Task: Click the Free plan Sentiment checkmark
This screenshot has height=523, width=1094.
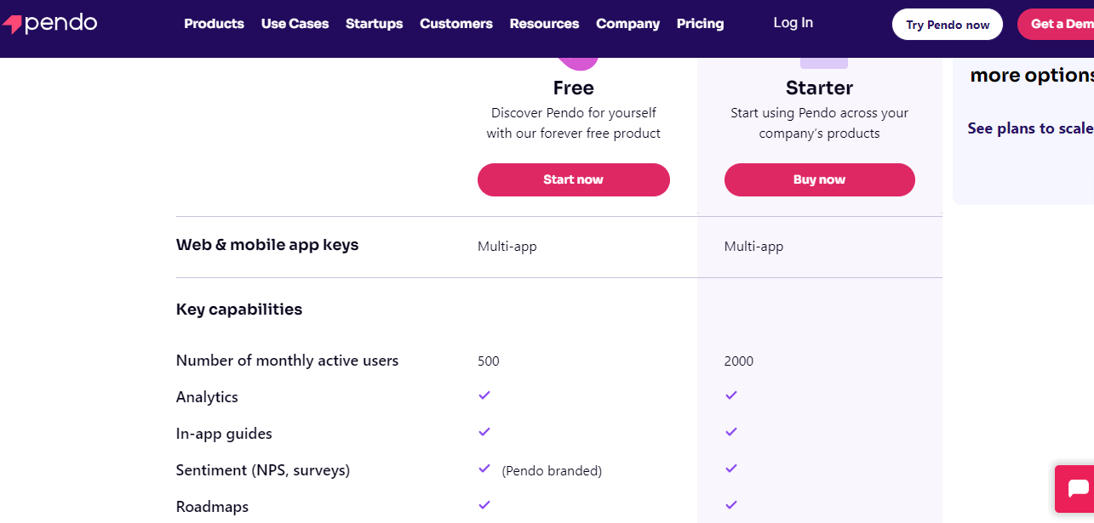Action: (484, 469)
